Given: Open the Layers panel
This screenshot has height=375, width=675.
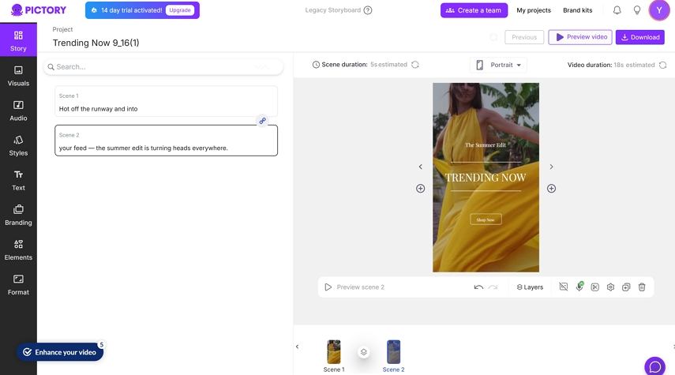Looking at the screenshot, I should tap(530, 287).
